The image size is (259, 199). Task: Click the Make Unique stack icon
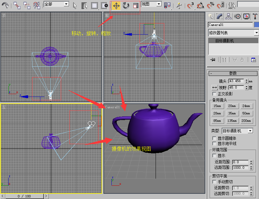click(x=235, y=60)
